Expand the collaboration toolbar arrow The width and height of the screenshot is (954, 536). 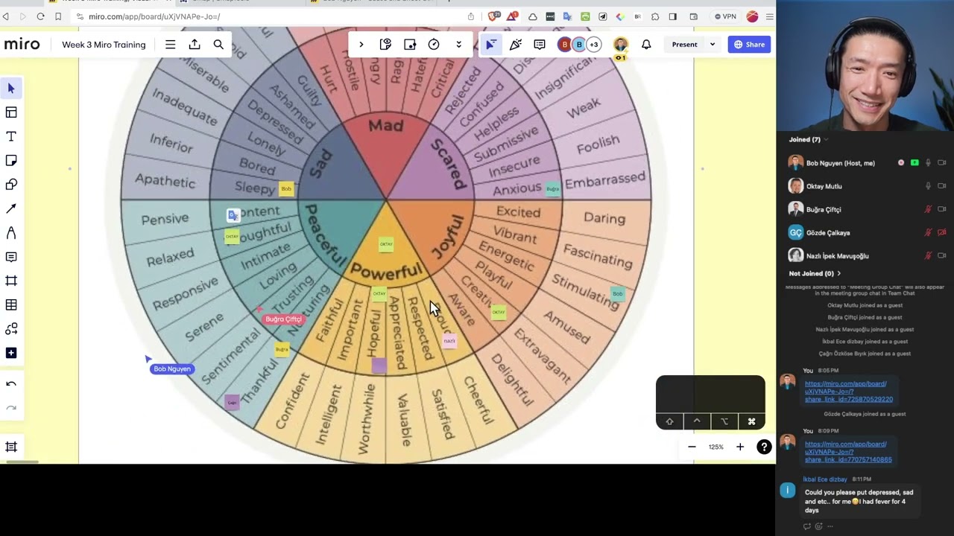(361, 45)
